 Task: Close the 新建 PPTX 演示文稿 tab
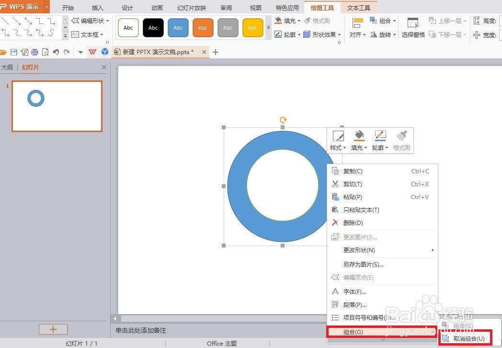pos(204,52)
